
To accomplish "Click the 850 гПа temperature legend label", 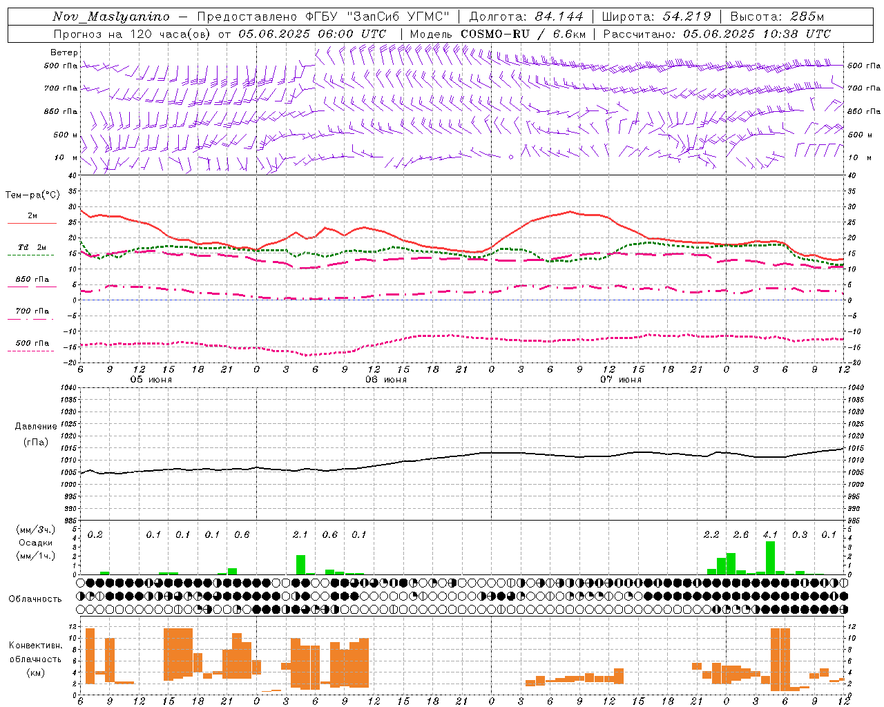I will (32, 280).
